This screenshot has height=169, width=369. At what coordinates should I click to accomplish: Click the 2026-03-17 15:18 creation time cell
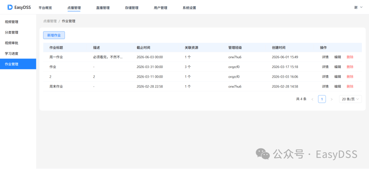click(x=285, y=67)
